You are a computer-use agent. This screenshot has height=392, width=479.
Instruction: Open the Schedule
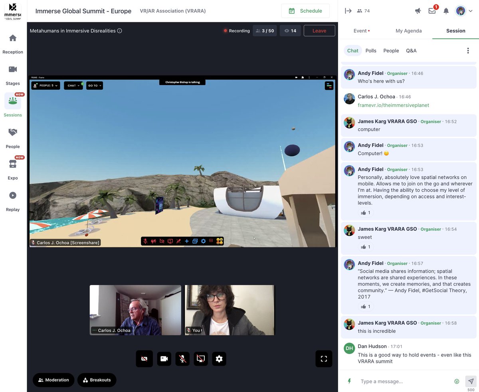tap(305, 11)
